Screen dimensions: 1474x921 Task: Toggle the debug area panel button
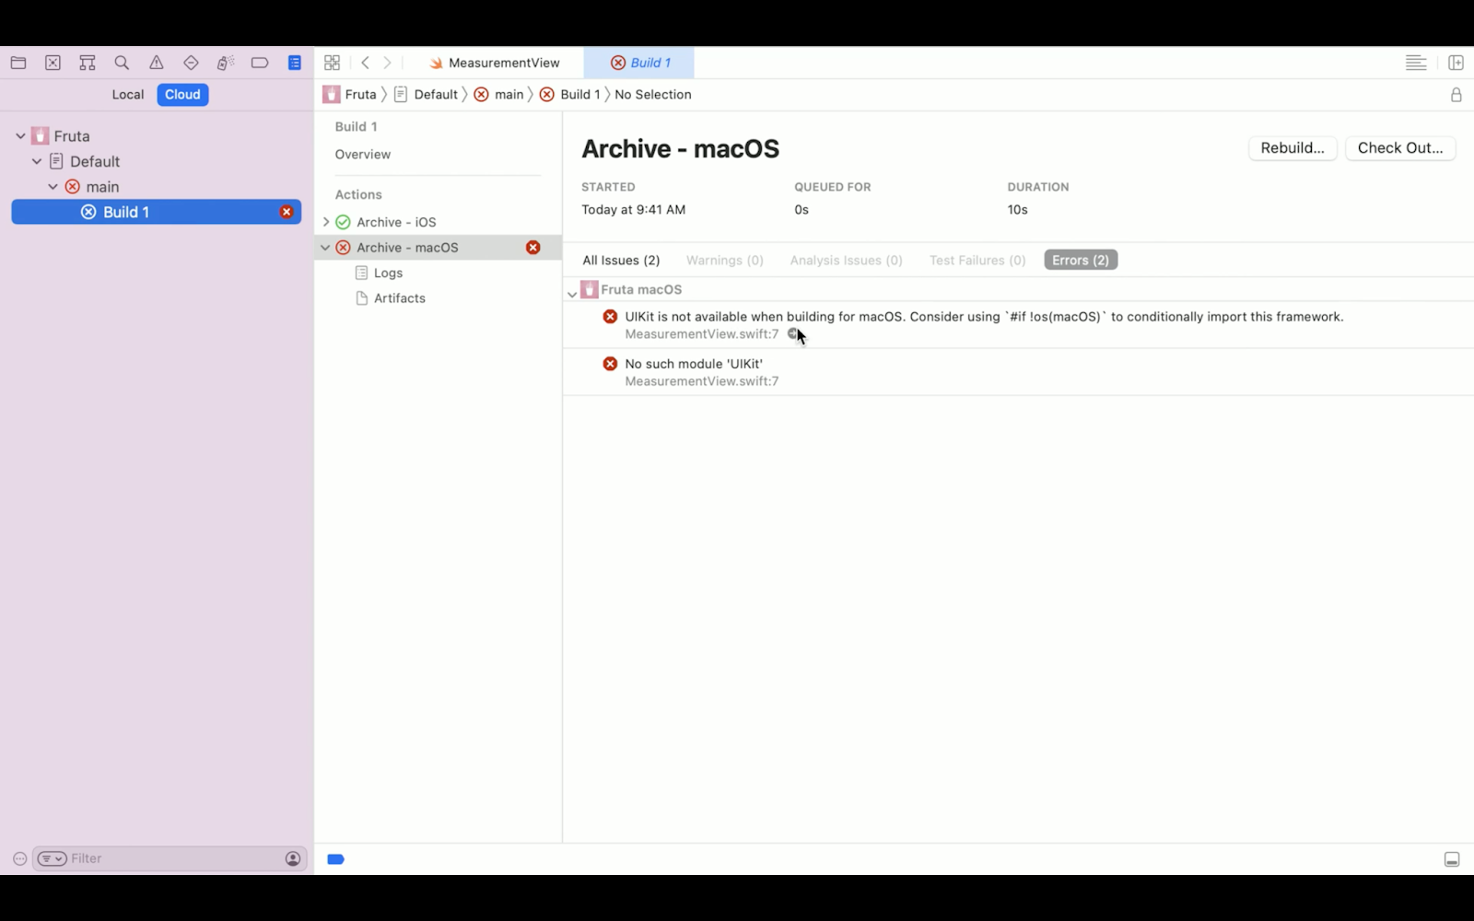coord(1452,859)
